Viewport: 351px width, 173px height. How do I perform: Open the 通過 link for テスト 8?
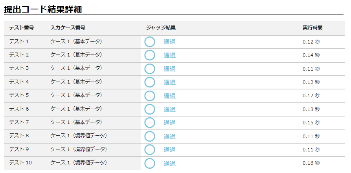(x=169, y=136)
